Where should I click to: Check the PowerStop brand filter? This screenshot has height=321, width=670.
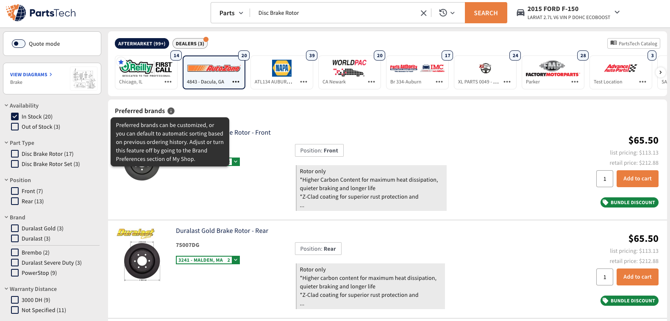[x=15, y=273]
